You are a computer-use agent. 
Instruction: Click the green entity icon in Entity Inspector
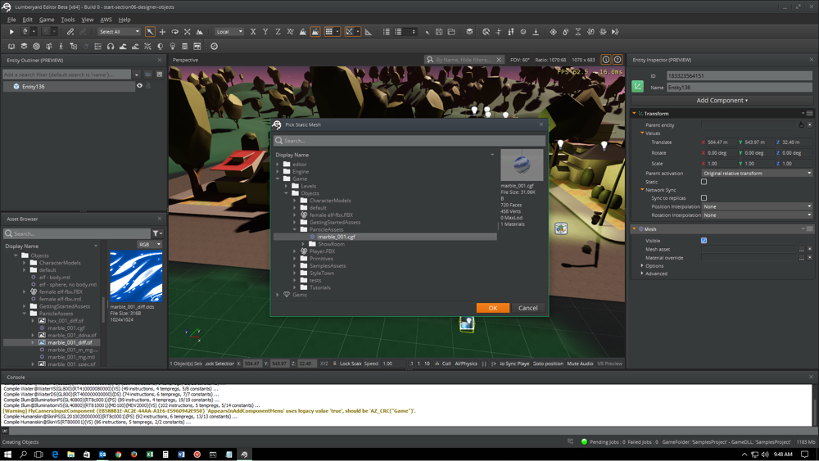638,87
